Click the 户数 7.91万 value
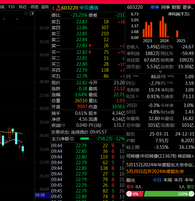This screenshot has height=201, width=195. pos(162,141)
